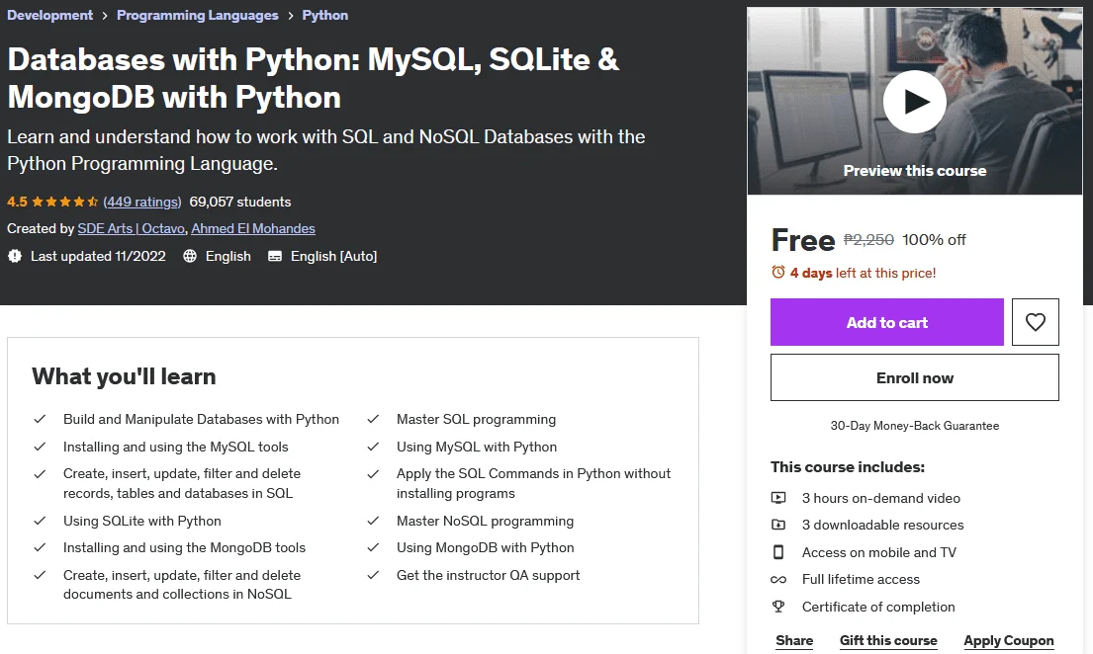This screenshot has width=1093, height=654.
Task: Click the course title heading
Action: pyautogui.click(x=313, y=78)
